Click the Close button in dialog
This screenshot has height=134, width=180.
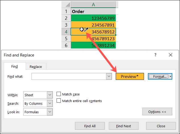click(x=161, y=126)
